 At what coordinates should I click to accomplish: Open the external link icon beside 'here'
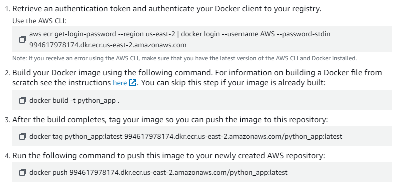point(133,83)
